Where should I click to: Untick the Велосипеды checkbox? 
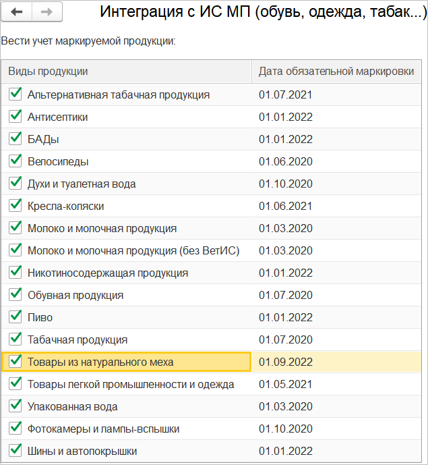pyautogui.click(x=16, y=161)
